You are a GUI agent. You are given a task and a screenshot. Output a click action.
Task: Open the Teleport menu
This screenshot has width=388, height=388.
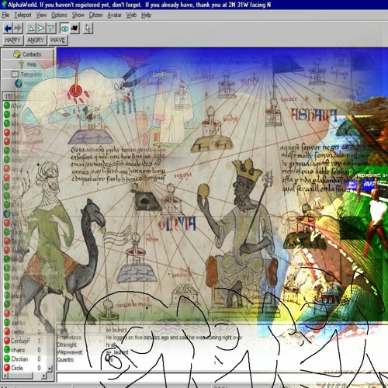point(23,16)
